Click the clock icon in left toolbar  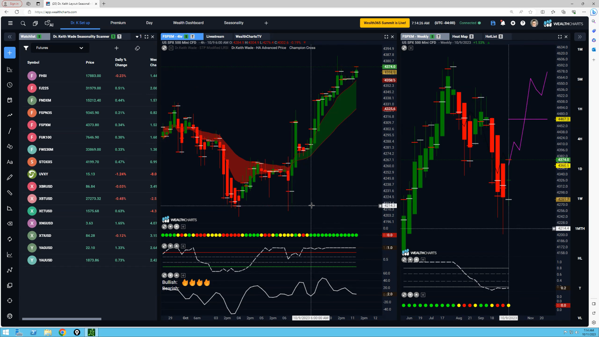pos(10,85)
